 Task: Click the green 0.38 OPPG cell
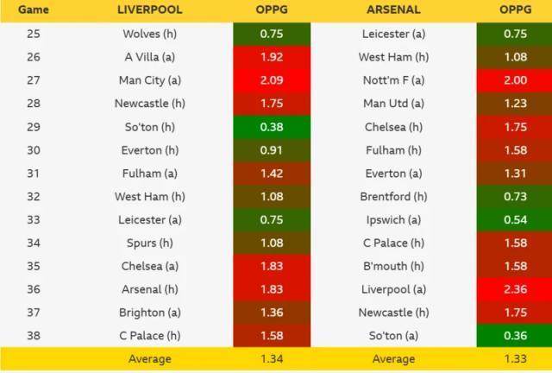pos(272,127)
